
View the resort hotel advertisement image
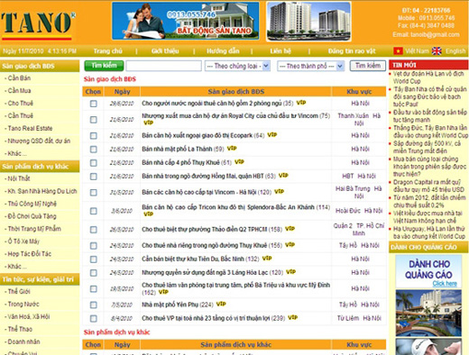[428, 313]
